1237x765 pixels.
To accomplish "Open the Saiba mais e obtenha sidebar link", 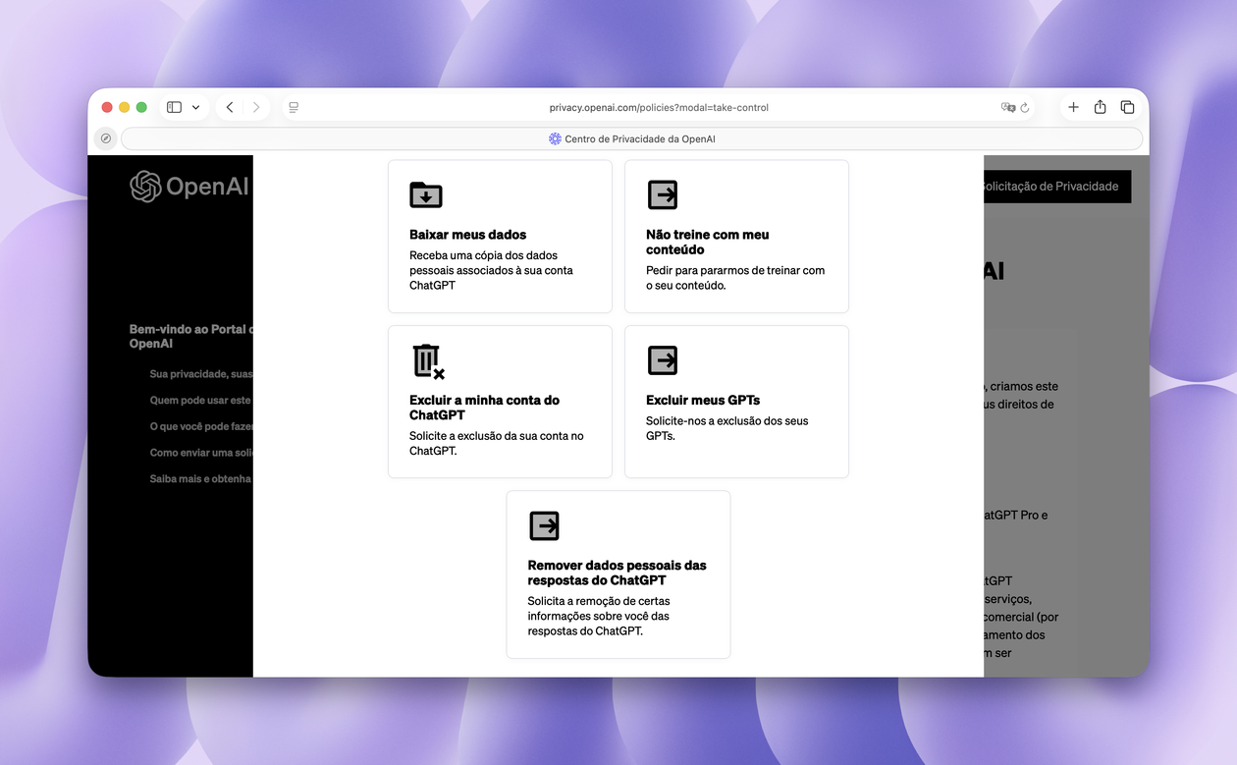I will (x=200, y=479).
